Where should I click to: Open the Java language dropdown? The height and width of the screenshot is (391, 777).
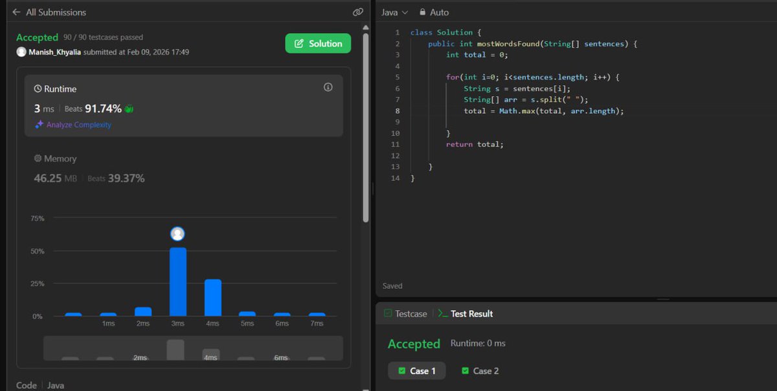tap(394, 12)
